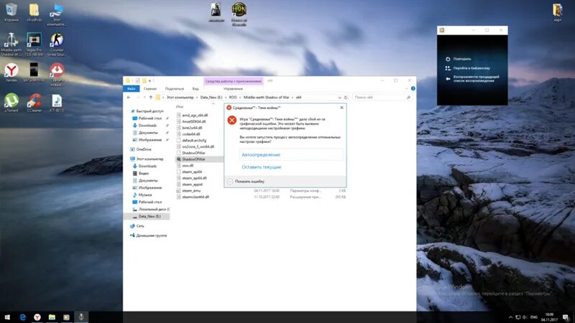Switch to File Explorer in the taskbar
575x323 pixels.
[x=52, y=317]
